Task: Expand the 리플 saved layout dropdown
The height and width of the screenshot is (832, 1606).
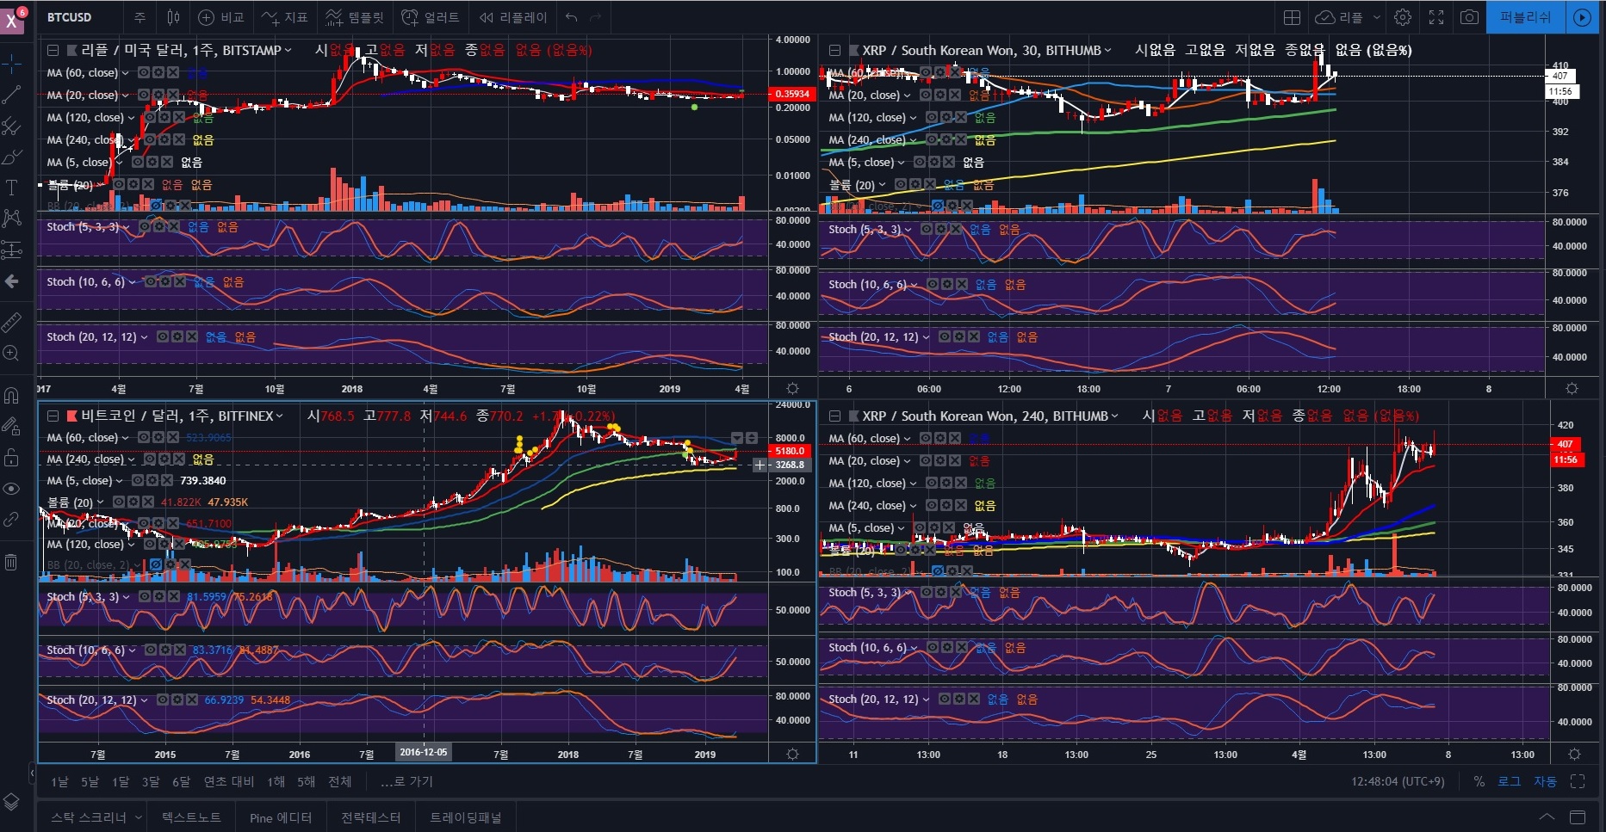Action: (1376, 17)
